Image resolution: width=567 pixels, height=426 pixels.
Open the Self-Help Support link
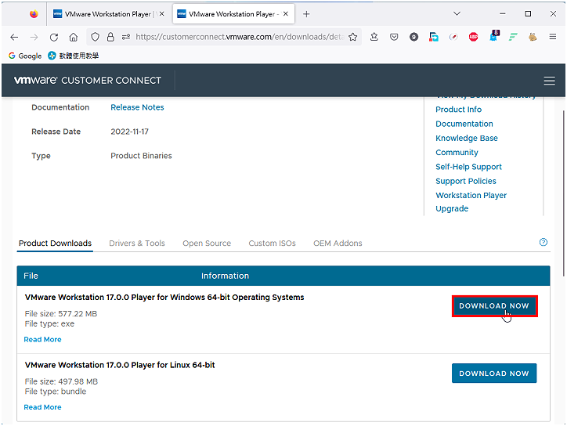click(x=468, y=167)
